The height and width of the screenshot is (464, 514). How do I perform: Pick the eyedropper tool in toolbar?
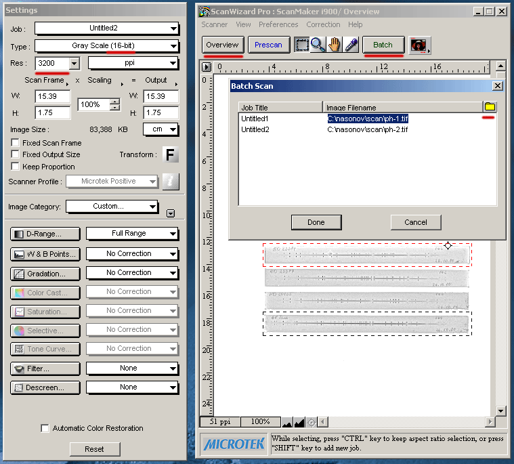click(351, 45)
